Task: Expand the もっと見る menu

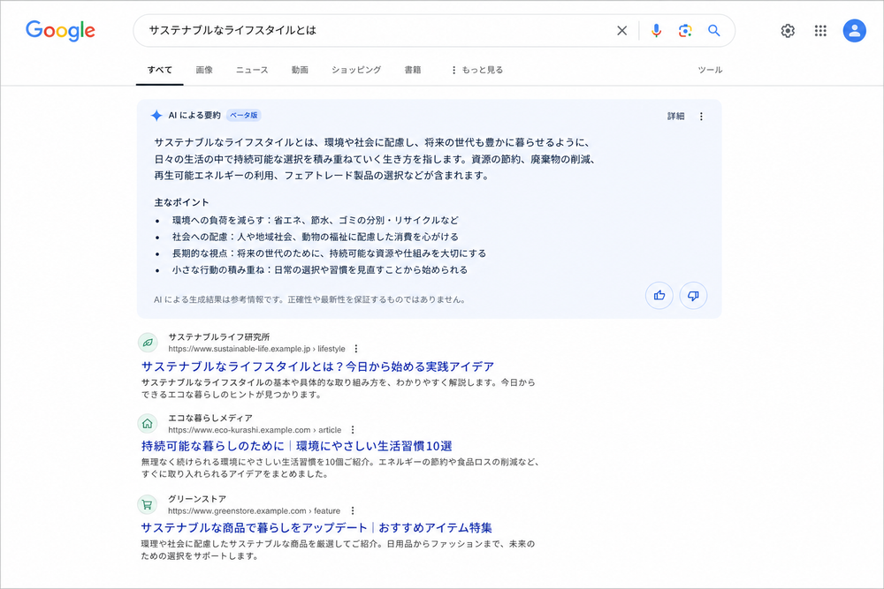Action: click(x=477, y=70)
